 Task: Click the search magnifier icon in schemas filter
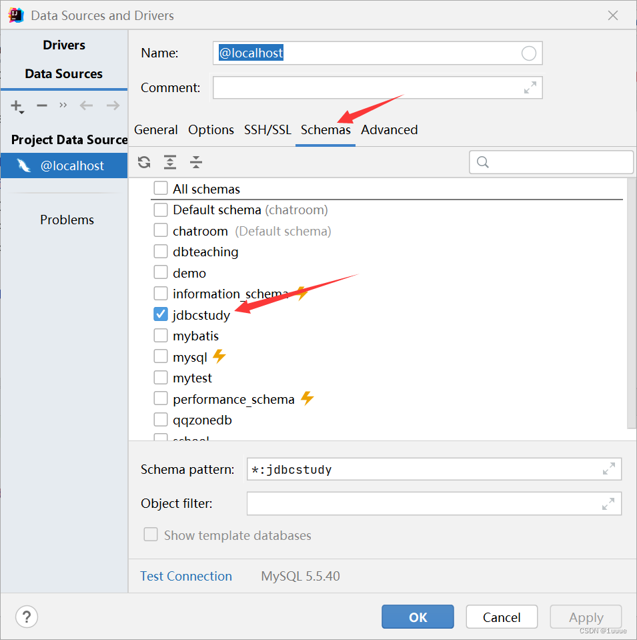(x=483, y=162)
